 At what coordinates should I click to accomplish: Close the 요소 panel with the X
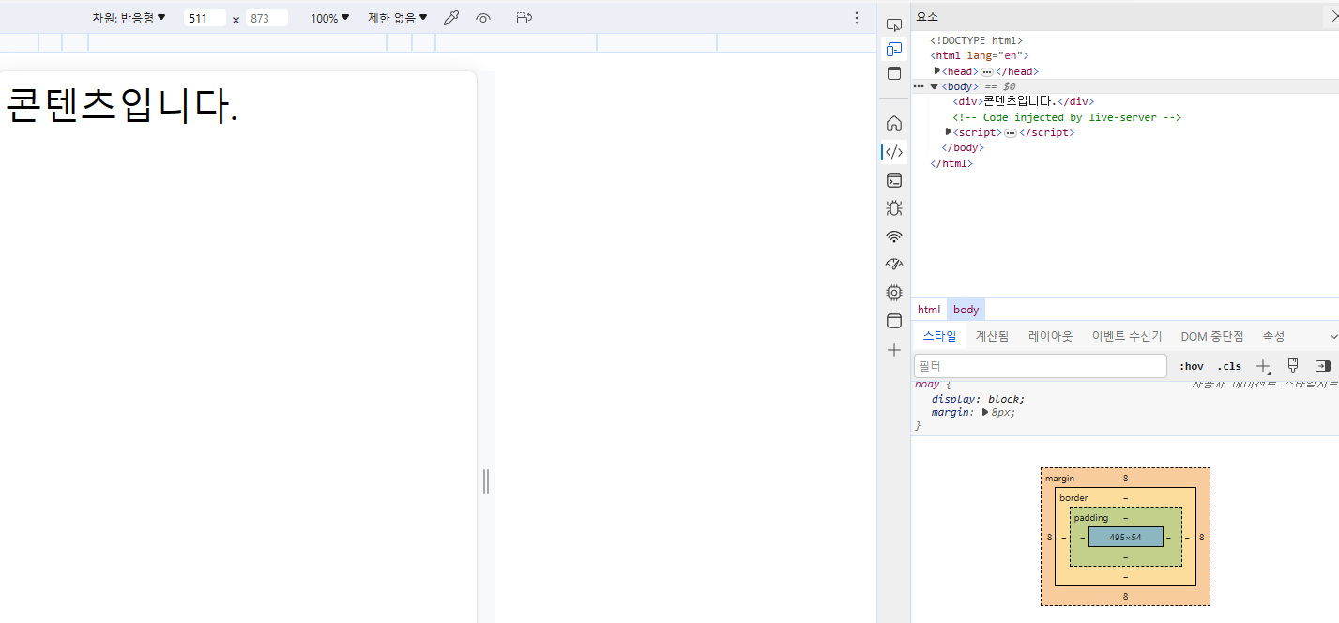point(1332,16)
